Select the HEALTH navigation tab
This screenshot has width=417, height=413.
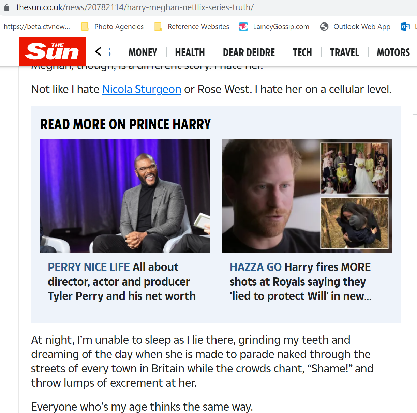(190, 52)
